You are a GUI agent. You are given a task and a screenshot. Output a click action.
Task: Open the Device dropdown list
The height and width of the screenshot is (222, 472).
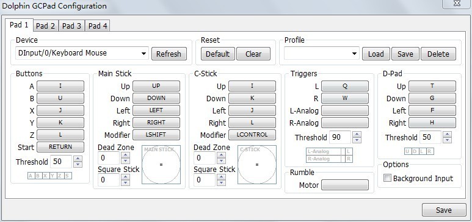82,53
